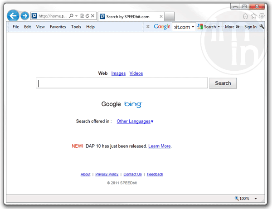This screenshot has width=272, height=209.
Task: Switch to the Search by SPEEDbit.com tab
Action: pyautogui.click(x=129, y=16)
